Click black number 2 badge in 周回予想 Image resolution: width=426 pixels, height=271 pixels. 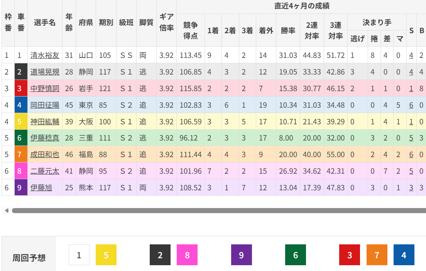click(x=160, y=255)
